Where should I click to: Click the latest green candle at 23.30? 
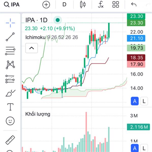[x=109, y=30]
